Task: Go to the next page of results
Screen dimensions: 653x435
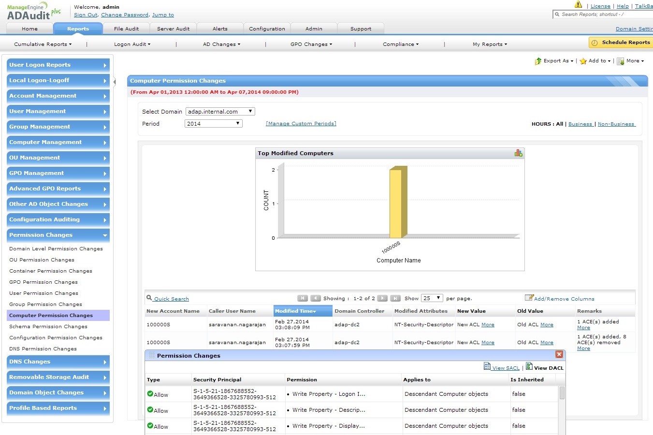Action: (382, 298)
